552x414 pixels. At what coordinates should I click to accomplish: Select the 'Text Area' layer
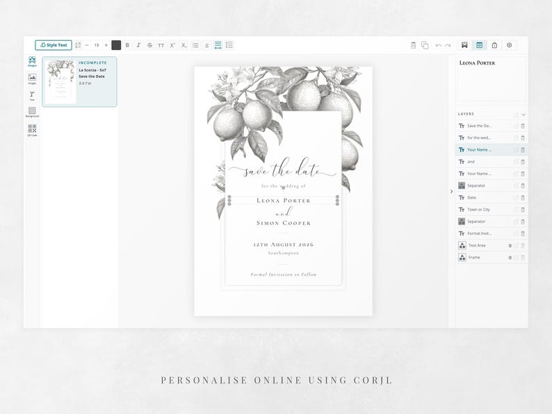(492, 245)
